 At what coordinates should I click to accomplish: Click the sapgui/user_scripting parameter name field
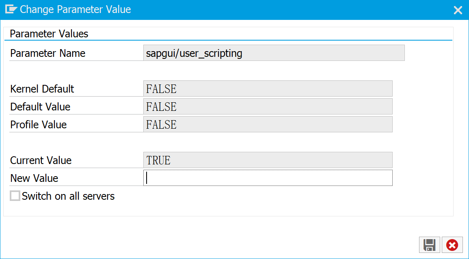pyautogui.click(x=274, y=53)
